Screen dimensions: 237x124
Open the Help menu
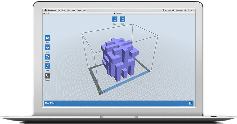coord(84,10)
